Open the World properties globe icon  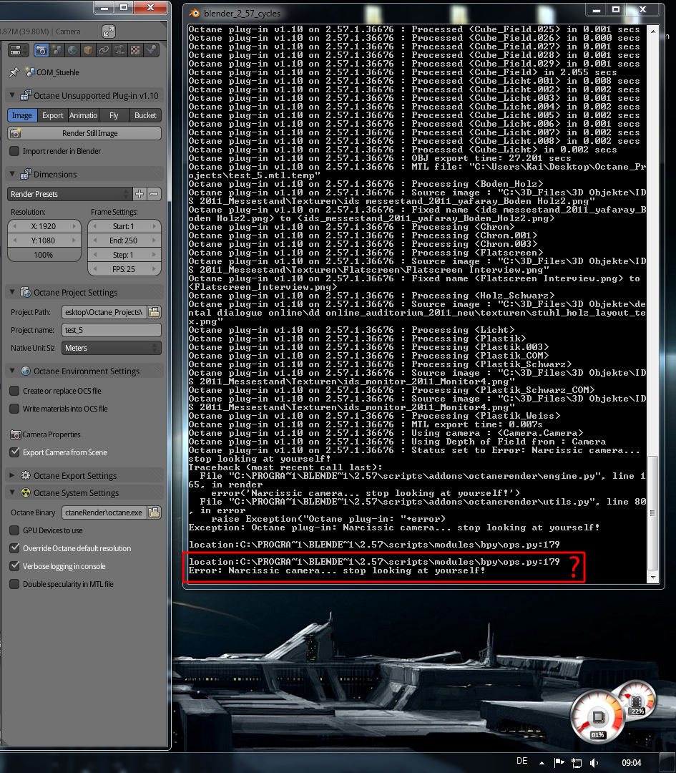[72, 50]
